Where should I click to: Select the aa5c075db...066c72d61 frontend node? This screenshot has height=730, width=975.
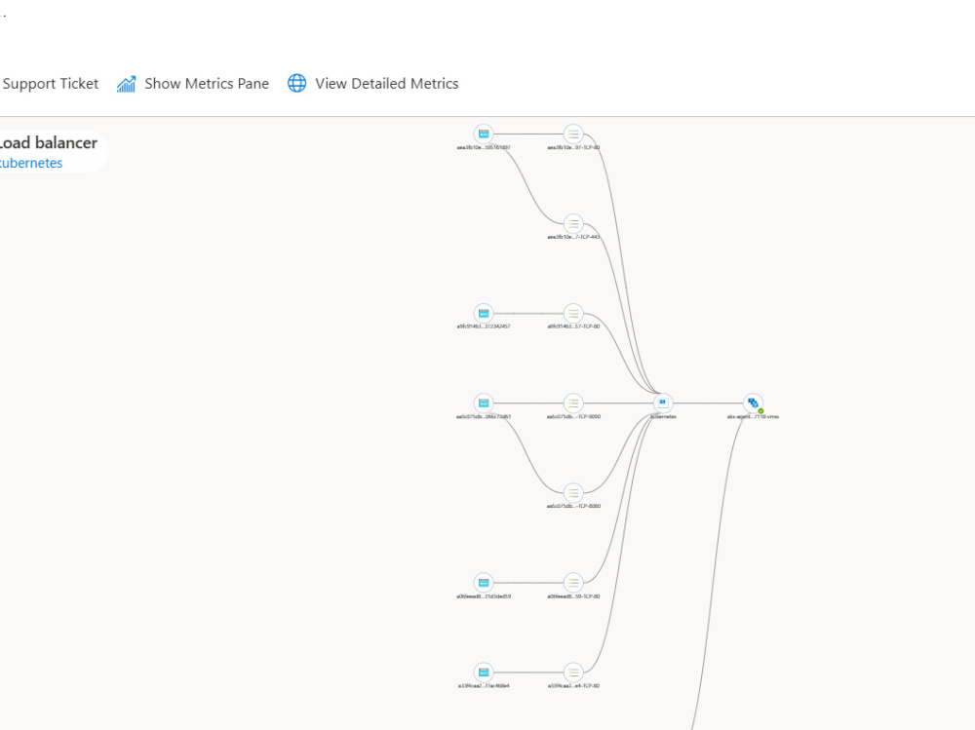click(484, 403)
